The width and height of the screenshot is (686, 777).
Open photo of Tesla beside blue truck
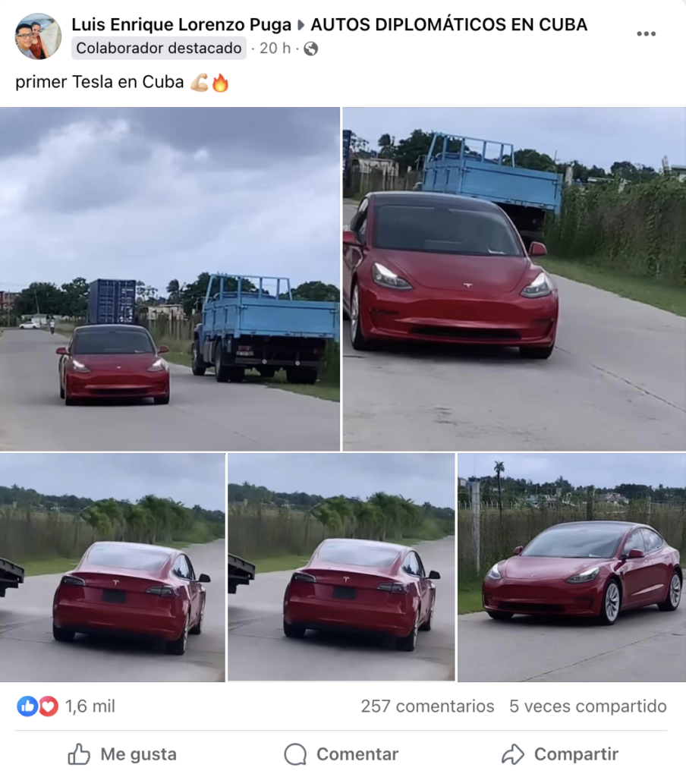170,279
